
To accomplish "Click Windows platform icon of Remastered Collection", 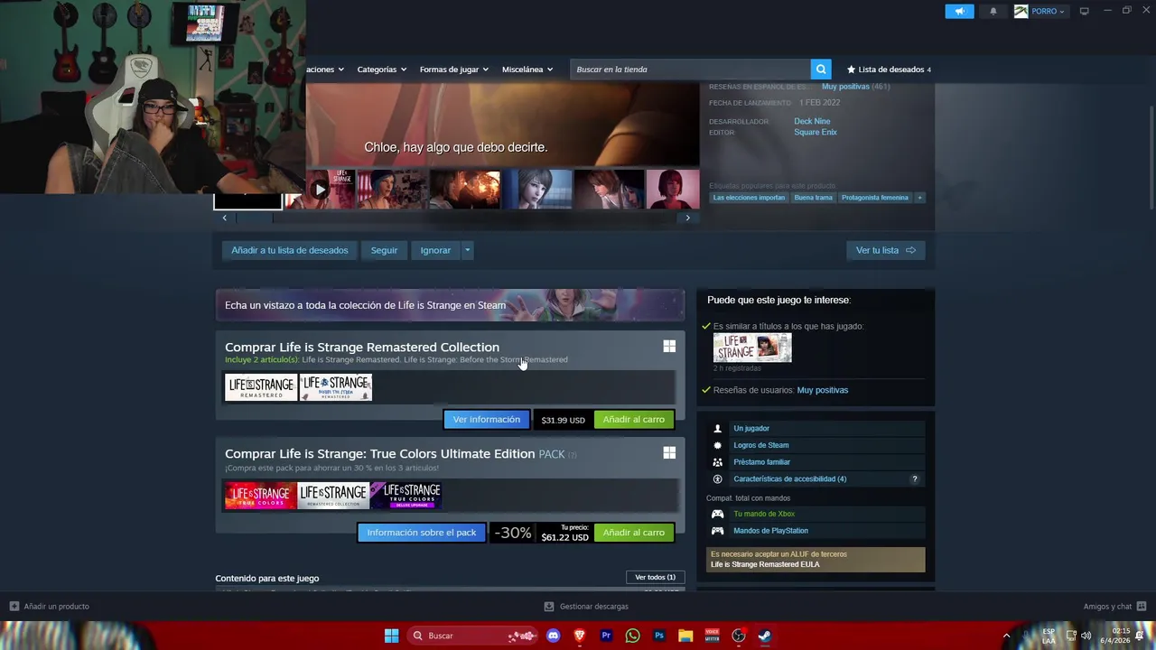I will point(669,347).
